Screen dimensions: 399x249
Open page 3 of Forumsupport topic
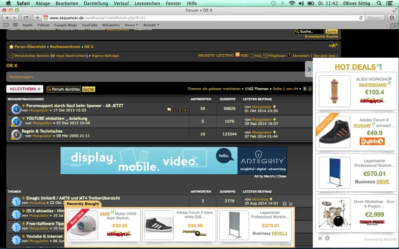tap(185, 110)
